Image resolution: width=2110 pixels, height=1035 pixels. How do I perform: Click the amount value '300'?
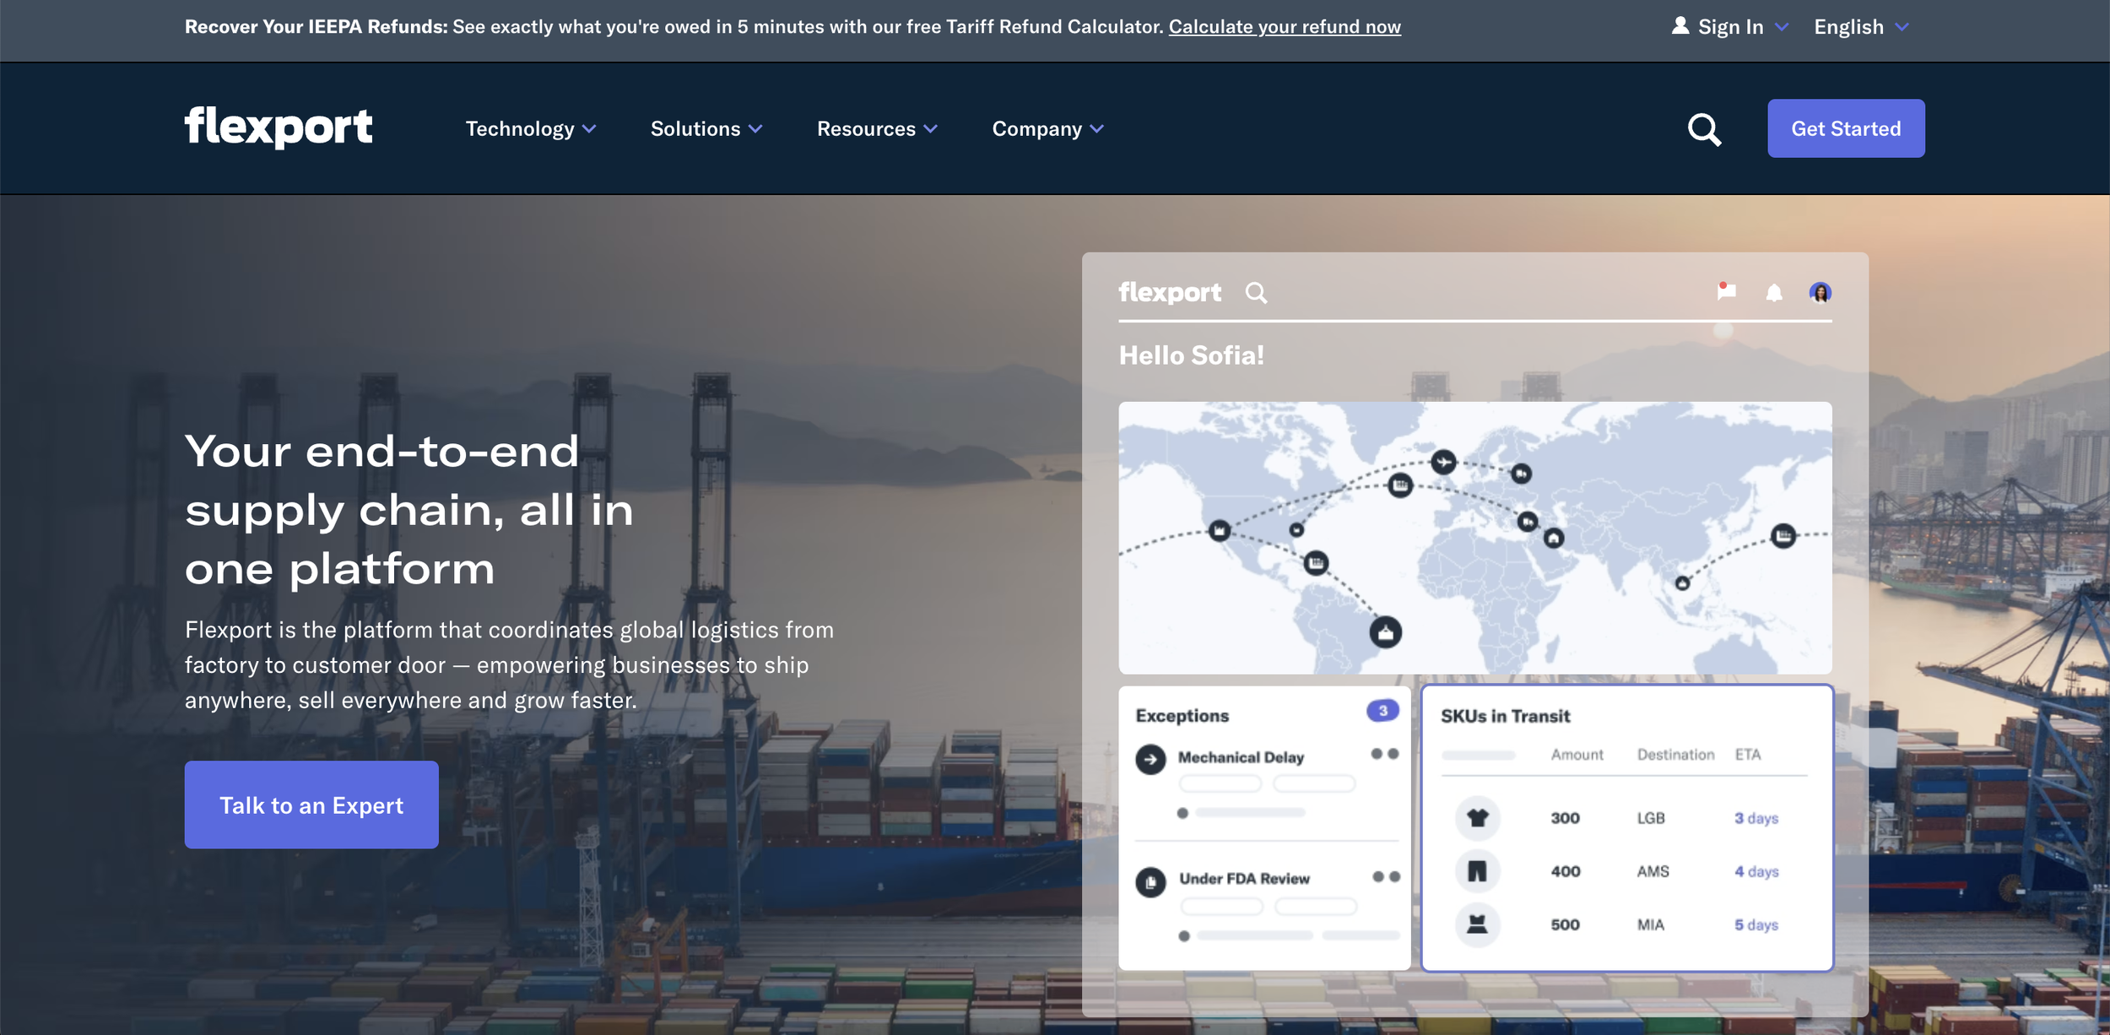click(1565, 818)
